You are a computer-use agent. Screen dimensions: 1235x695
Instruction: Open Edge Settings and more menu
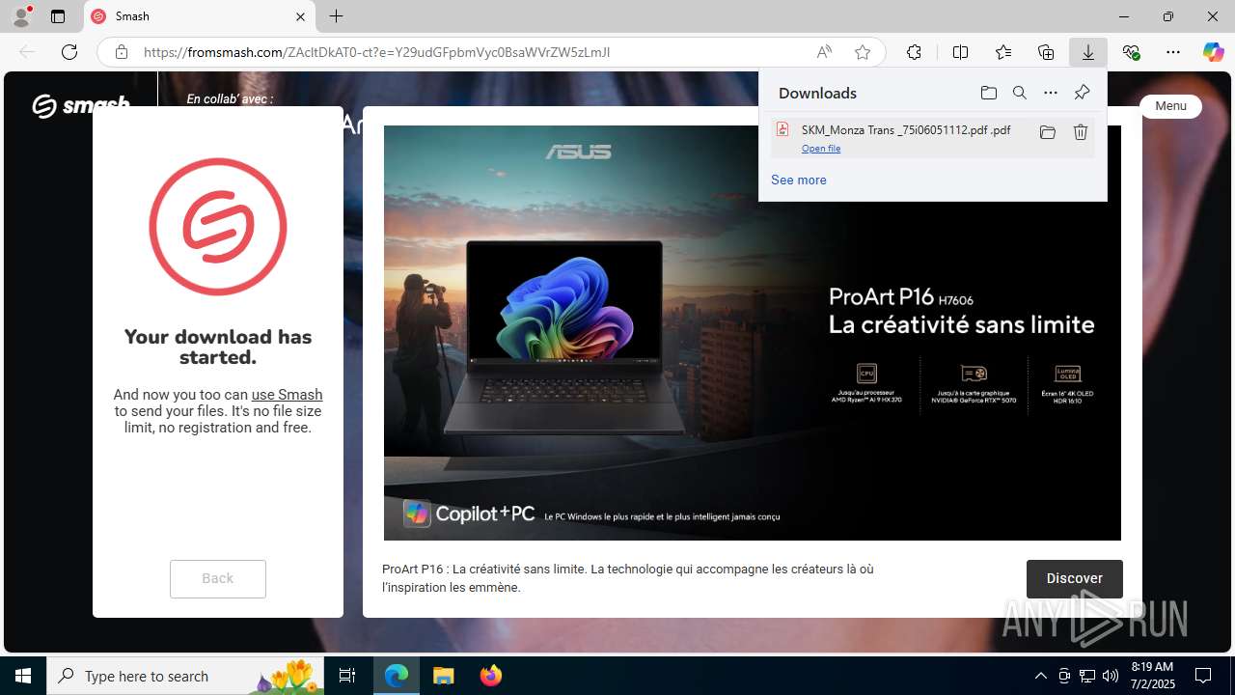[x=1173, y=52]
